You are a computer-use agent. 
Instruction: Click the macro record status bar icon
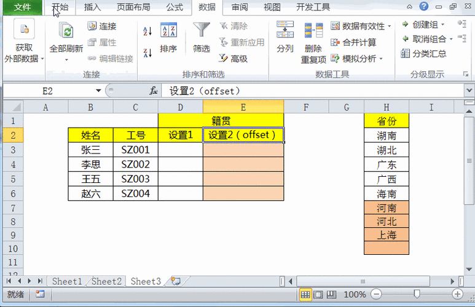coord(40,294)
